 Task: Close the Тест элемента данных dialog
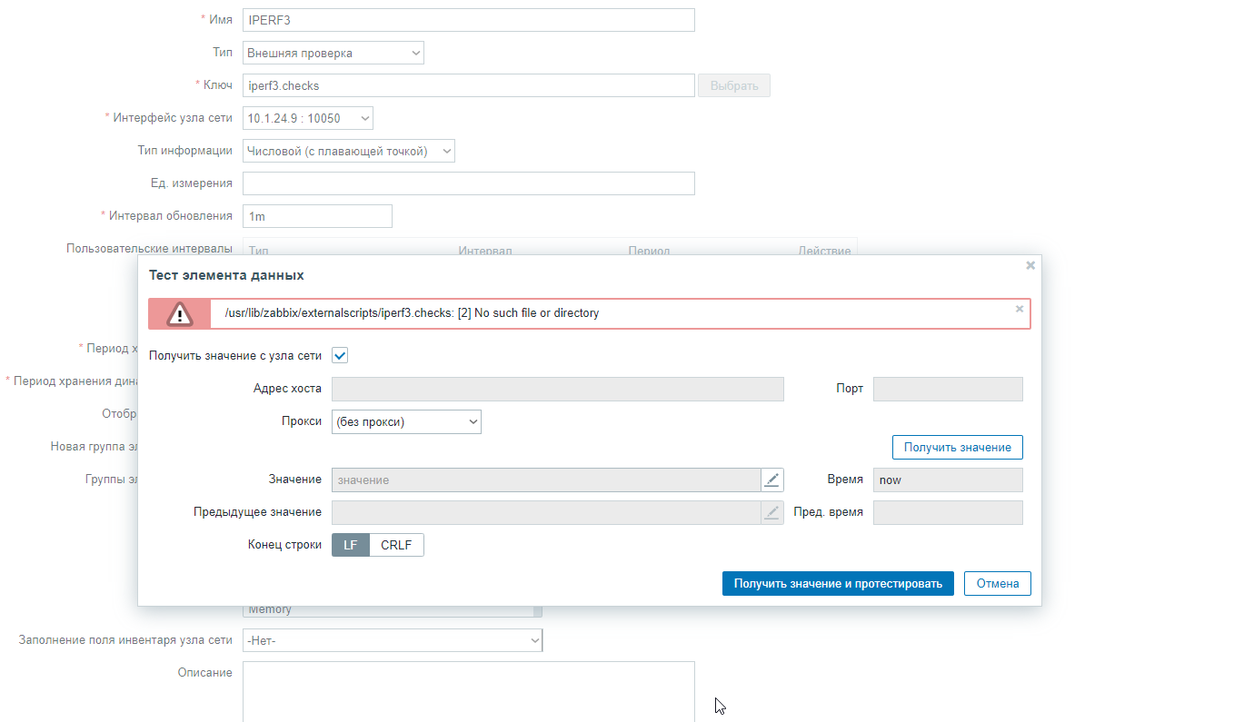click(1030, 265)
